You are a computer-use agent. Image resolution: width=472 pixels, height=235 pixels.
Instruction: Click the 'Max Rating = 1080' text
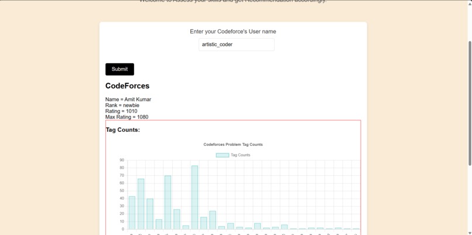coord(126,117)
